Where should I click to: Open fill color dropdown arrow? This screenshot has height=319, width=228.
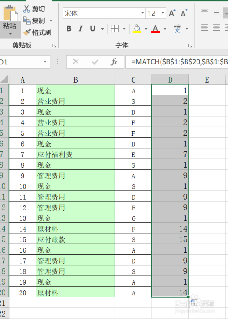pos(146,29)
